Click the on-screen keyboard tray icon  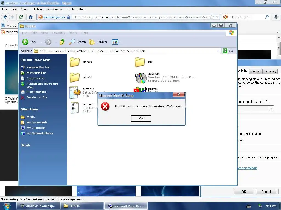pos(249,206)
